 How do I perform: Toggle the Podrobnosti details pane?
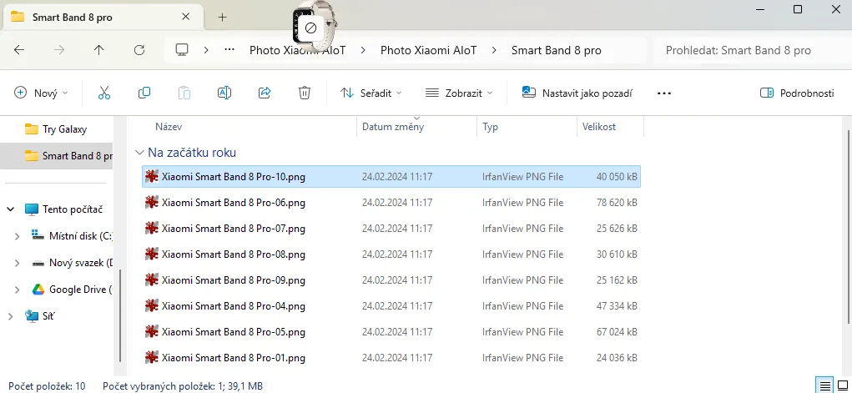tap(797, 93)
